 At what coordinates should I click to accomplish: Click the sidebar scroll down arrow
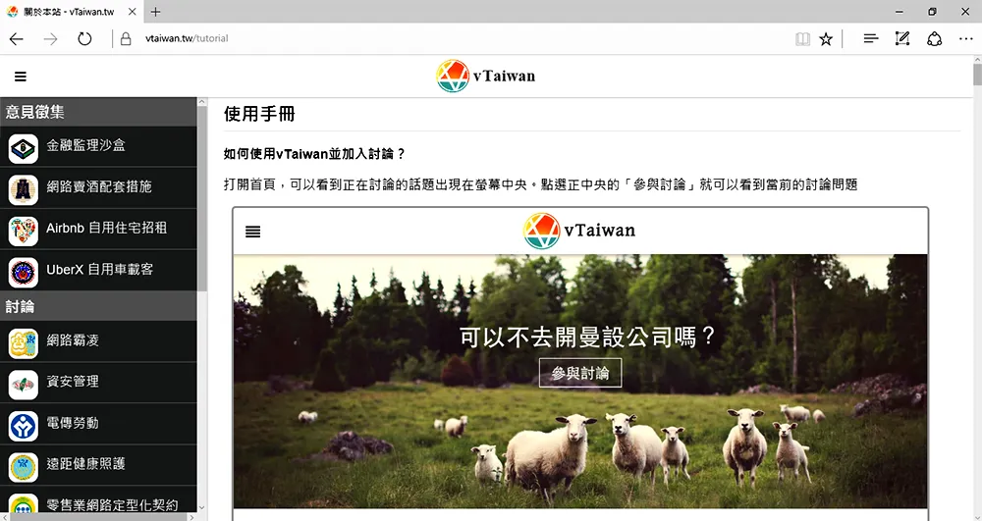tap(201, 508)
